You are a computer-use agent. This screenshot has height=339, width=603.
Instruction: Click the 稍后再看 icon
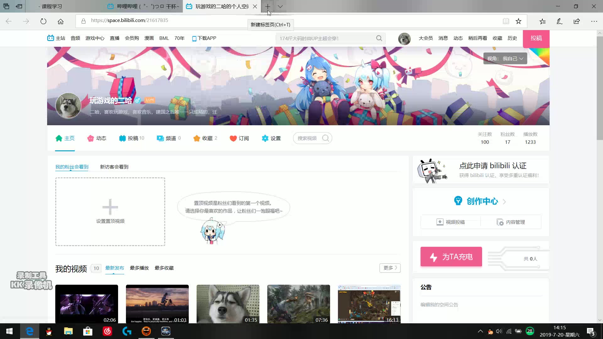[478, 38]
